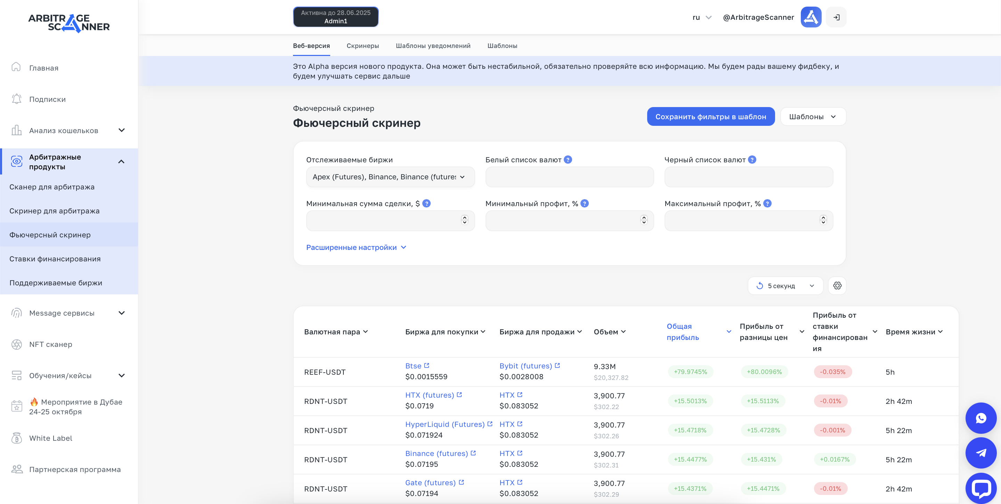
Task: Open Btse external link icon in REEF-USDT row
Action: pyautogui.click(x=427, y=366)
